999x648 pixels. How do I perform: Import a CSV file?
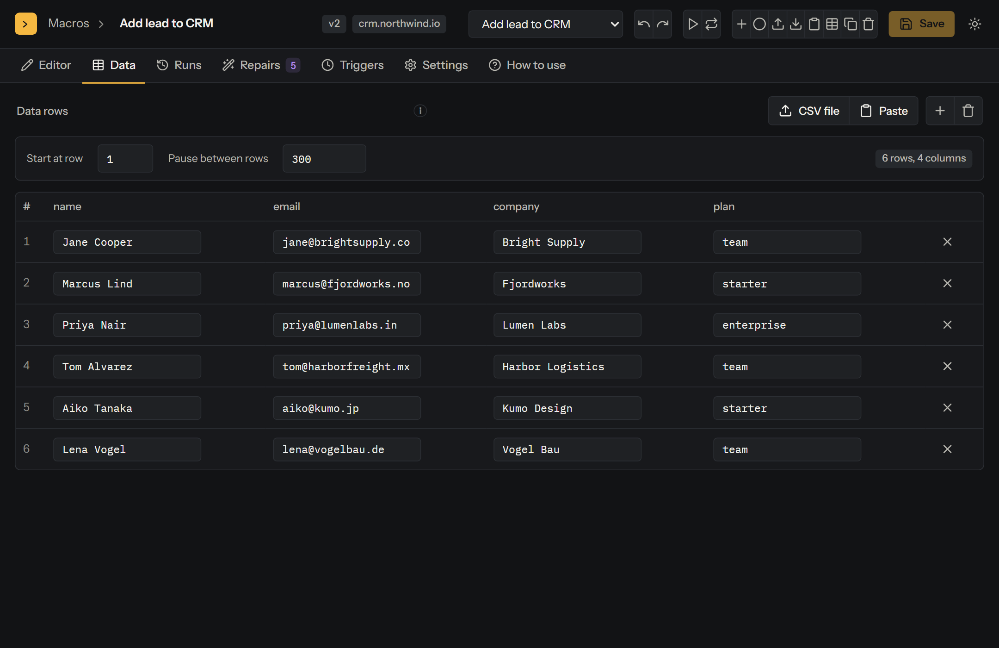pos(809,111)
